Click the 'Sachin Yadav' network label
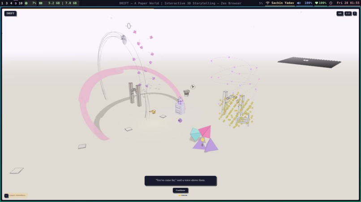The width and height of the screenshot is (361, 202). point(283,3)
